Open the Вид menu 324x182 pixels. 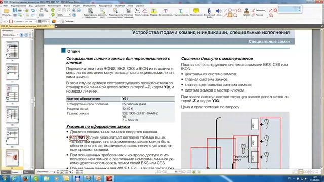click(x=31, y=6)
